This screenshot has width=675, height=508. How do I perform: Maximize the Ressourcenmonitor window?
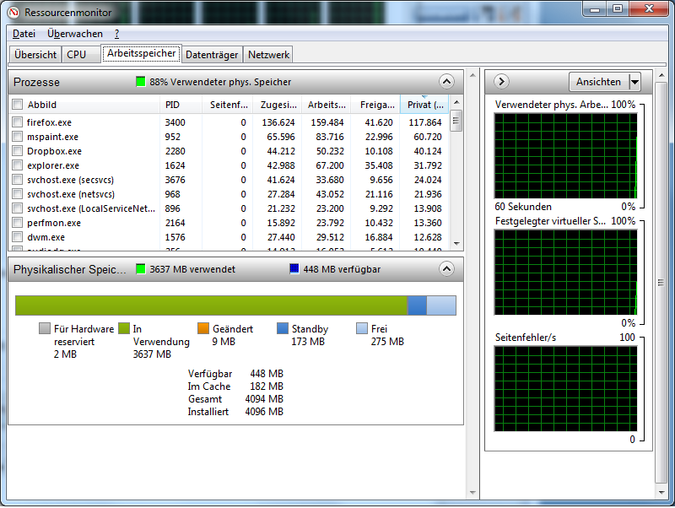click(x=618, y=9)
